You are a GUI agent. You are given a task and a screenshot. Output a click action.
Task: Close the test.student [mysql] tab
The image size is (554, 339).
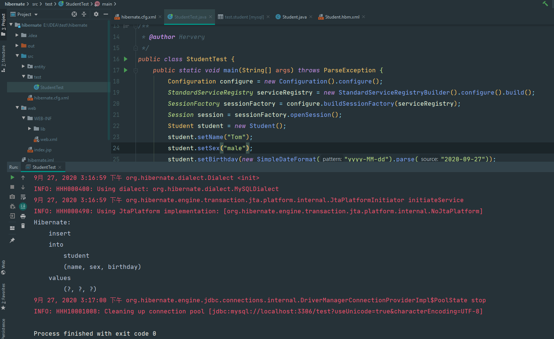click(x=268, y=17)
